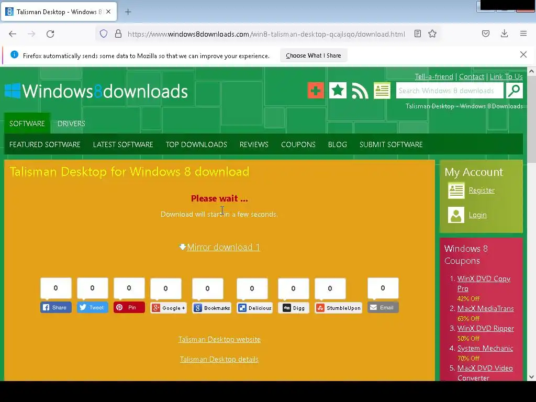Open the Firefox application menu
This screenshot has height=402, width=536.
(523, 33)
